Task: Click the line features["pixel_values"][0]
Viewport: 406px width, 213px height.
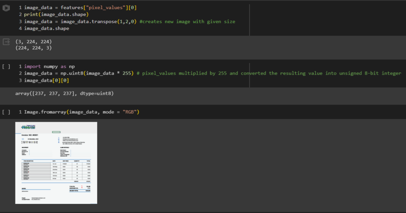Action: pyautogui.click(x=80, y=8)
